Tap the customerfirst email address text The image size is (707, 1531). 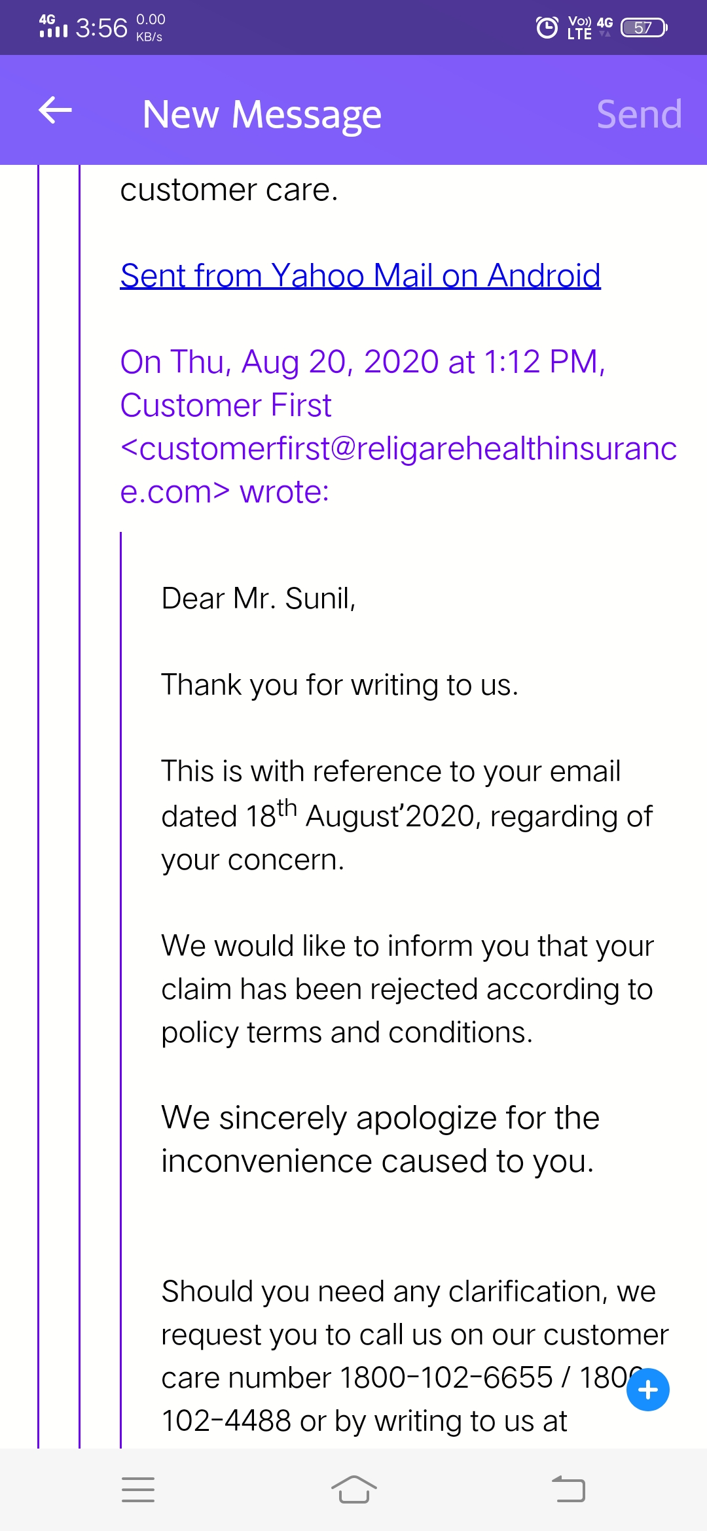click(398, 449)
